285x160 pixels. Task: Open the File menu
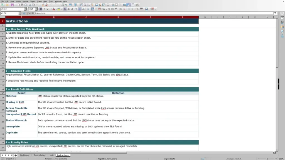pos(2,1)
